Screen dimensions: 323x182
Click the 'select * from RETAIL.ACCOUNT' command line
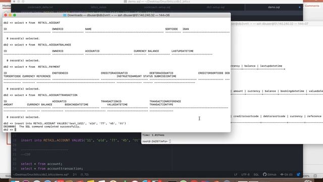32,23
